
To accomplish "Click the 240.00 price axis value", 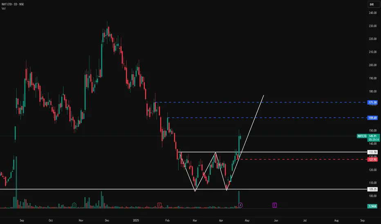I will point(373,13).
